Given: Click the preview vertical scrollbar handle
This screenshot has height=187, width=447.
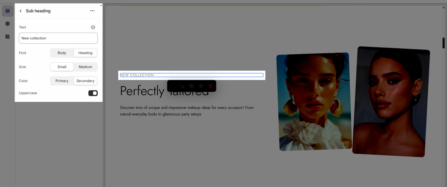Looking at the screenshot, I should (443, 43).
